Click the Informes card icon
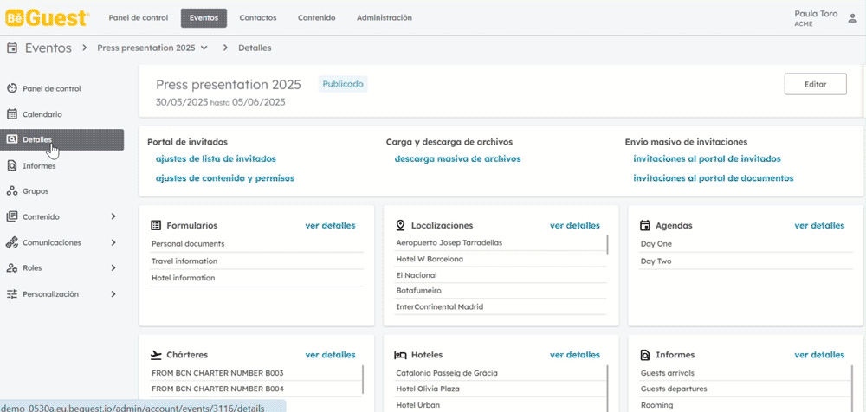This screenshot has height=412, width=866. (644, 355)
